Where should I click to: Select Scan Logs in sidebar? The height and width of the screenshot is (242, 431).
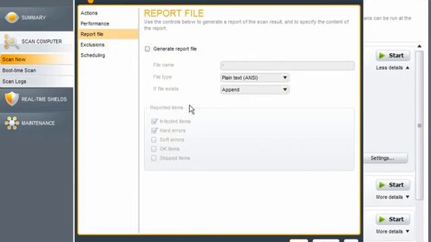click(x=36, y=81)
